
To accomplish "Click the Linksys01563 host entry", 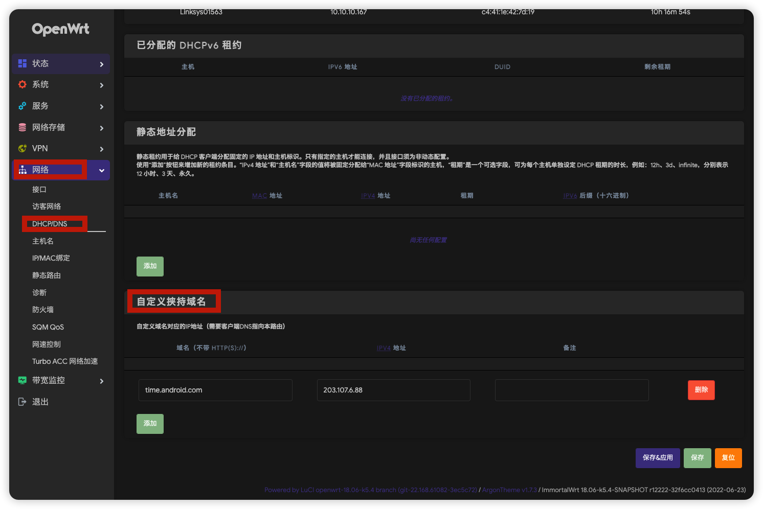I will pyautogui.click(x=201, y=12).
